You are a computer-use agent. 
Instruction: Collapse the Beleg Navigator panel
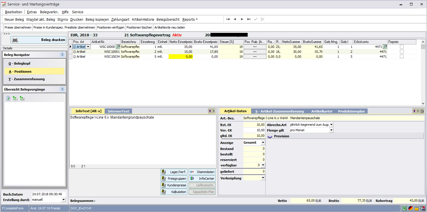click(x=62, y=55)
